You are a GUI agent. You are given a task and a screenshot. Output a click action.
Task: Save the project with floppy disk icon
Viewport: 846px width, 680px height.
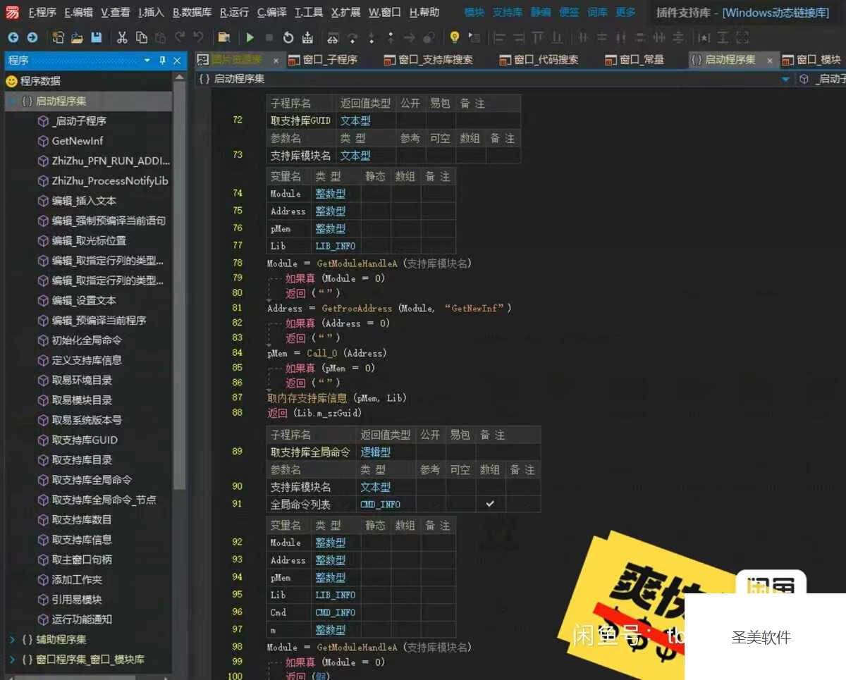(x=96, y=37)
